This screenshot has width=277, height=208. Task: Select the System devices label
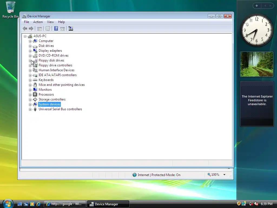[50, 104]
